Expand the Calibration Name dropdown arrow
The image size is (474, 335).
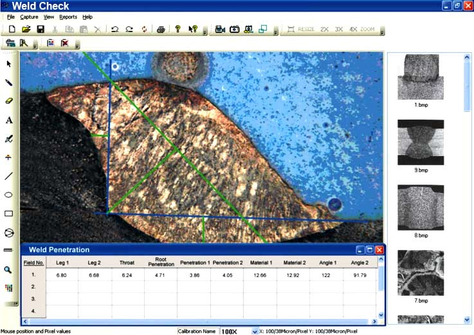(255, 331)
